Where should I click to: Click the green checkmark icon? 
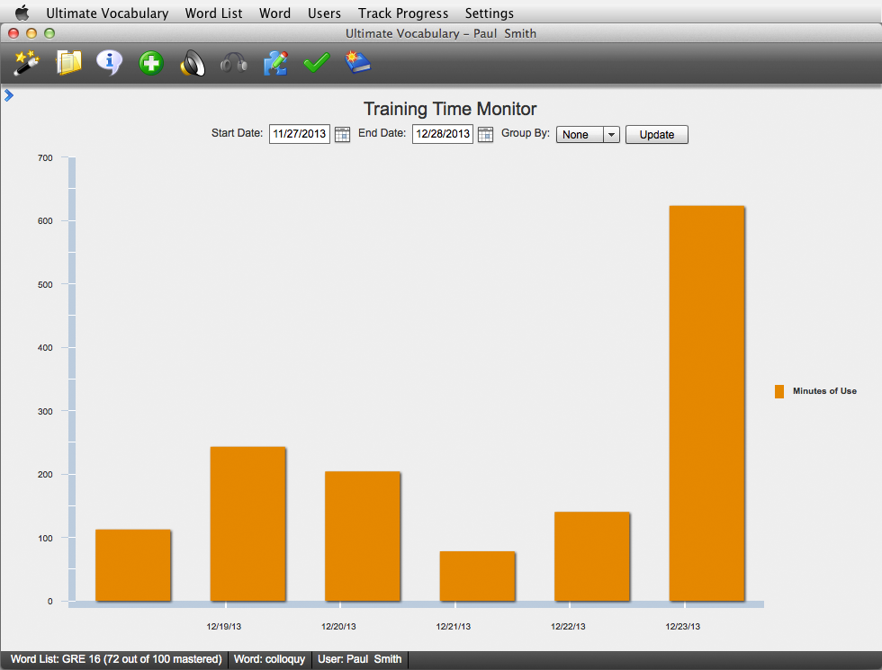317,64
